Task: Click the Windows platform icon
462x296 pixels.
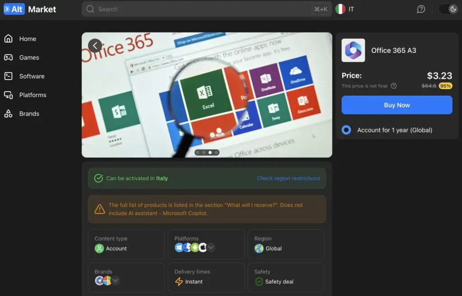Action: point(180,247)
